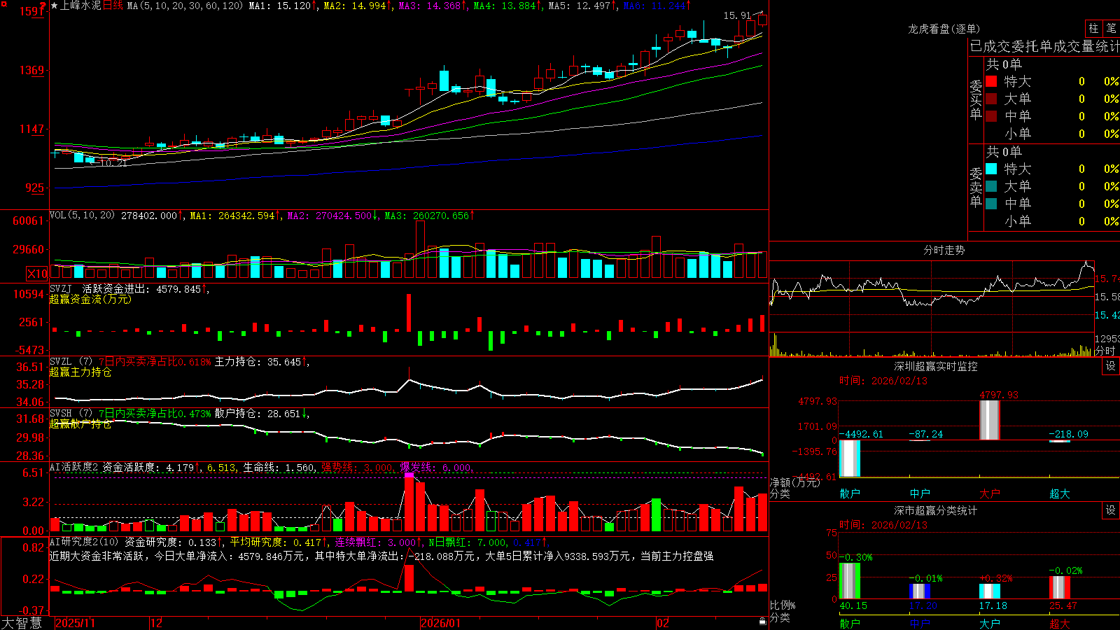Switch Dragon-Tiger panel to 柱 bar mode
This screenshot has width=1120, height=630.
click(x=1093, y=29)
